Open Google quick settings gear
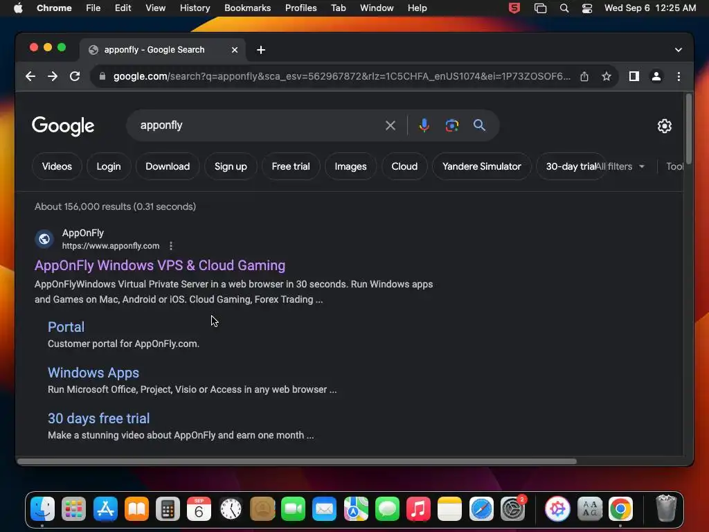This screenshot has height=532, width=709. click(664, 126)
